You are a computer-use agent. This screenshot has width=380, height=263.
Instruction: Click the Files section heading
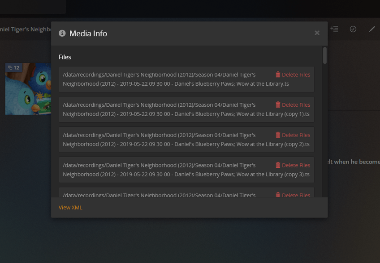(x=65, y=57)
